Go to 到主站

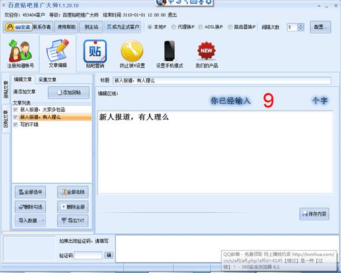click(91, 27)
